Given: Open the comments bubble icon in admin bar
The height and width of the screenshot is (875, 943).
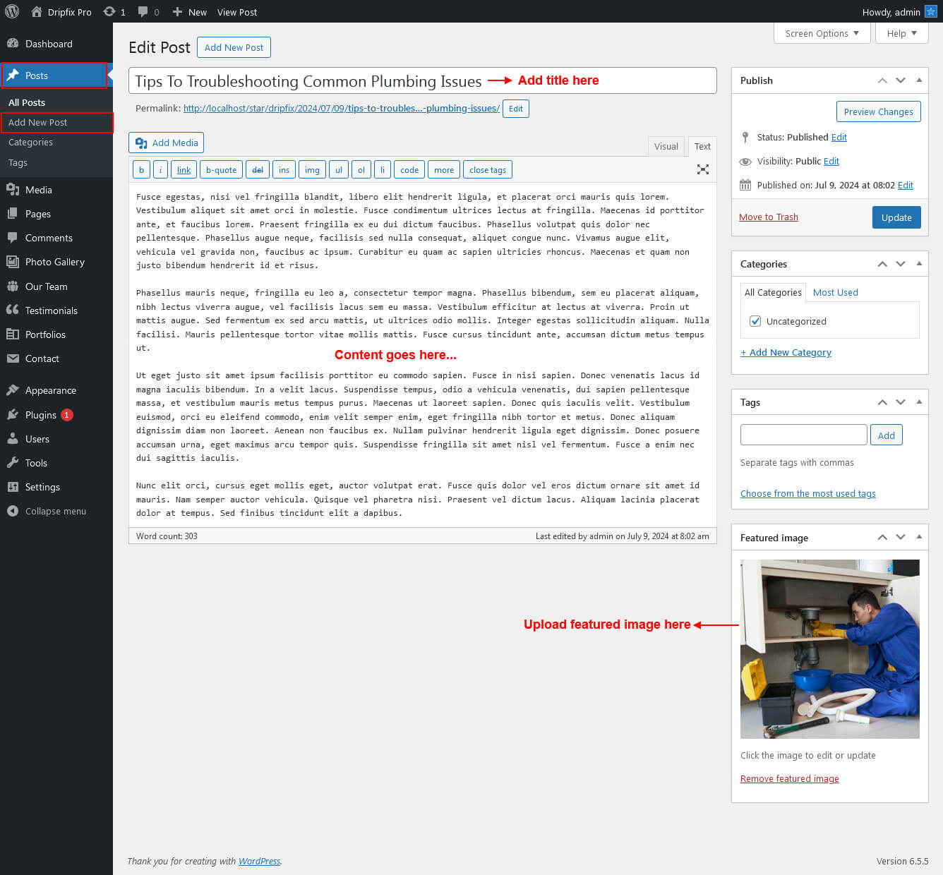Looking at the screenshot, I should click(143, 11).
